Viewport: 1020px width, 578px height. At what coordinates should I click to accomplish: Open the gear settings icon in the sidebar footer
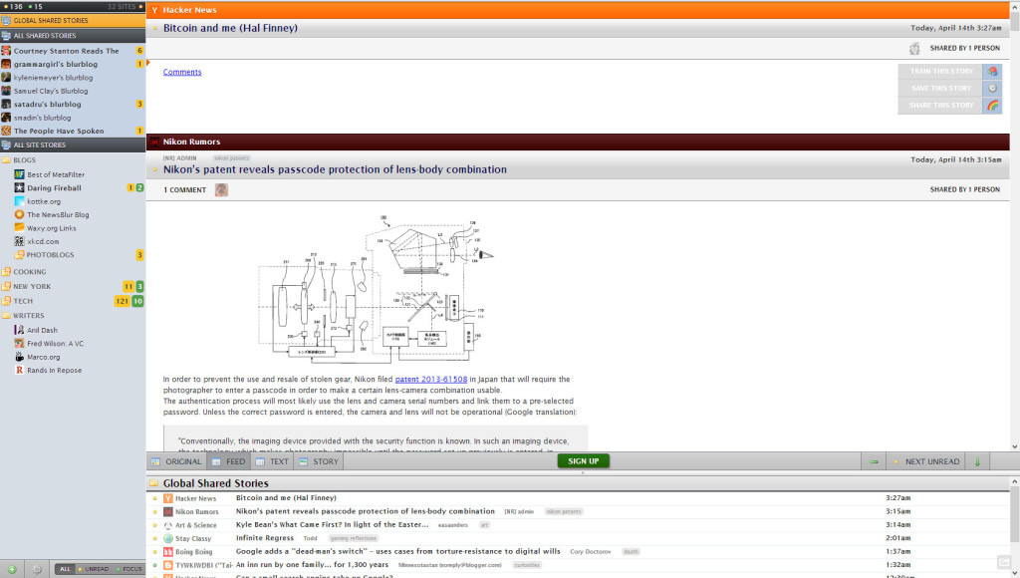[x=37, y=569]
